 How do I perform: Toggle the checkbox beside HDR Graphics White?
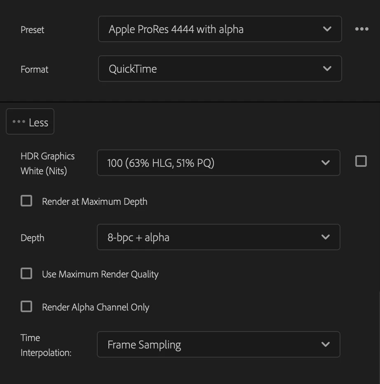tap(361, 161)
